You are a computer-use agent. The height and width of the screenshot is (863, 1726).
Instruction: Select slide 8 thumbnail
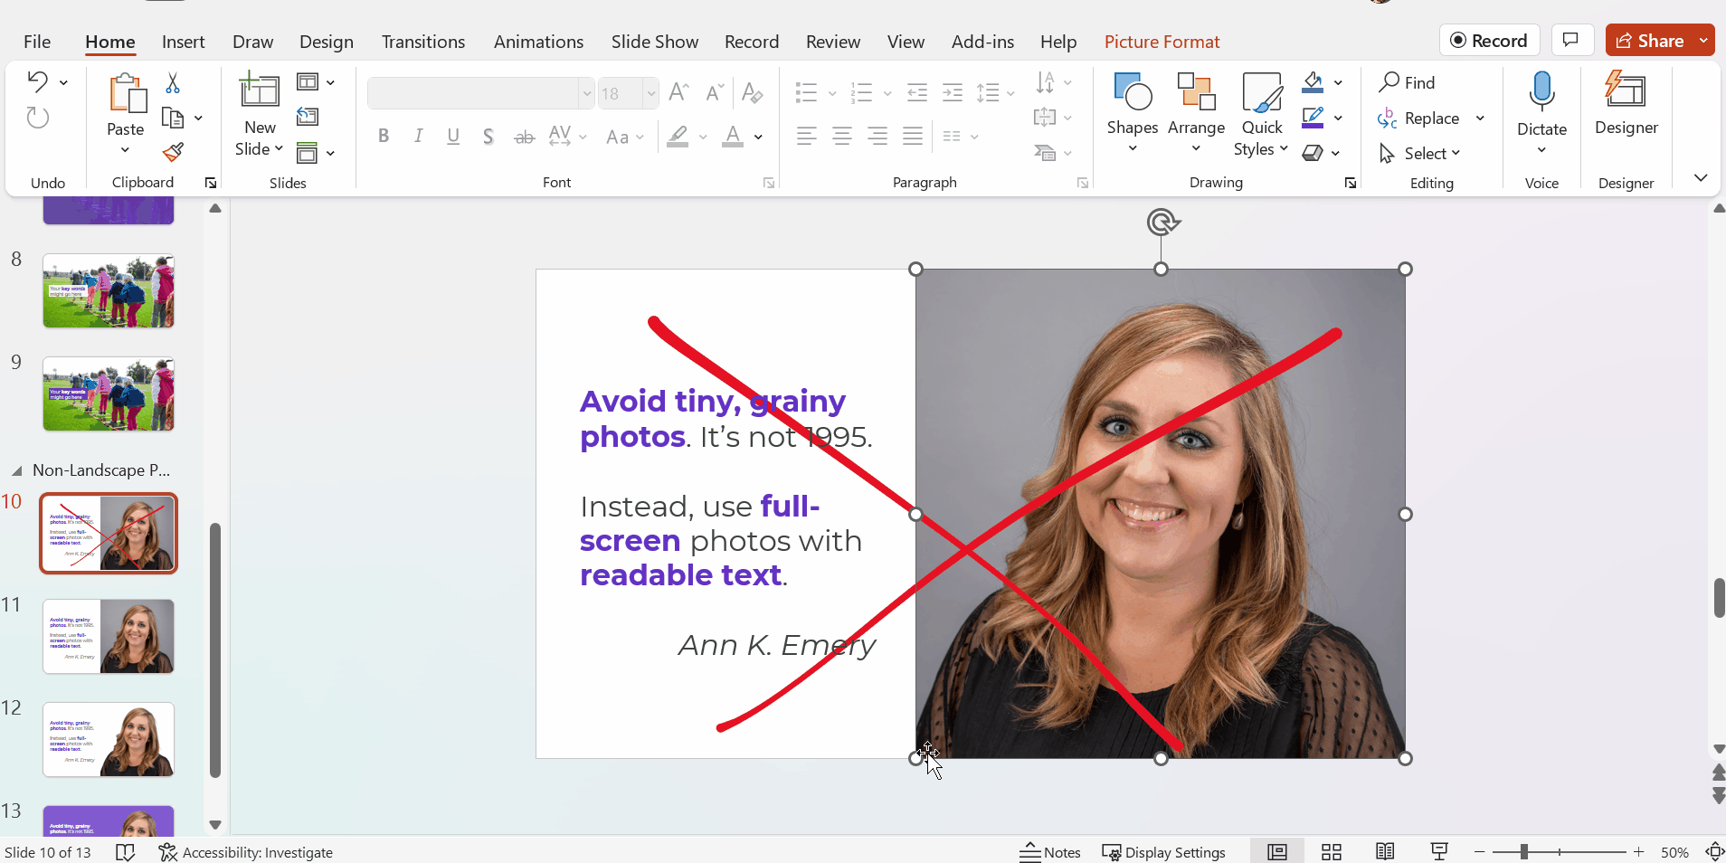(109, 290)
